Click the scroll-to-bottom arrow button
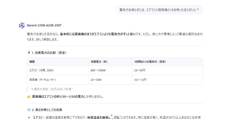This screenshot has height=119, width=235. [112, 115]
